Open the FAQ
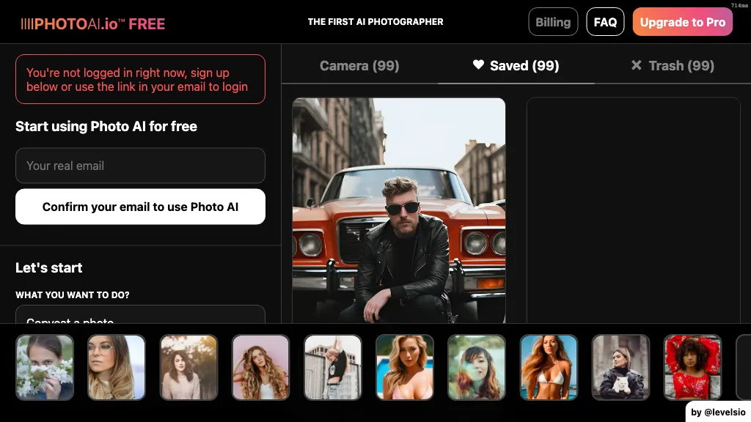The height and width of the screenshot is (422, 751). (x=605, y=21)
